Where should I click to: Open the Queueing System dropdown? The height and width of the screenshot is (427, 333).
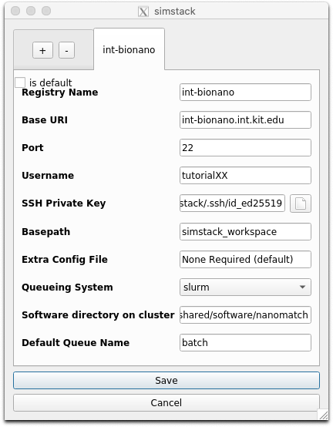[x=245, y=287]
